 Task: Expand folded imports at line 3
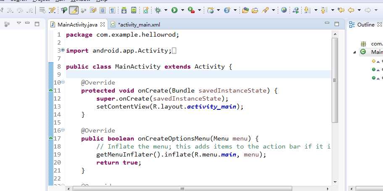coord(63,50)
